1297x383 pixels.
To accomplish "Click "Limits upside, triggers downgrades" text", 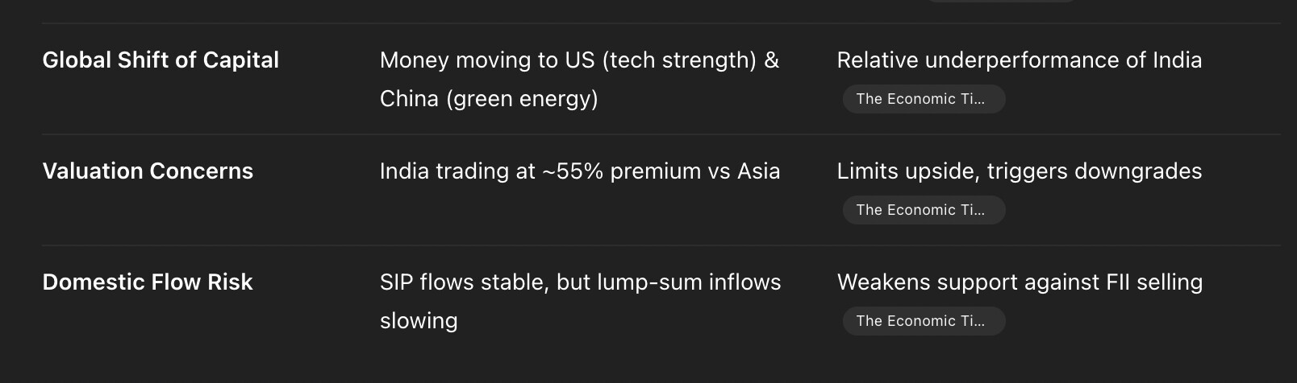I will point(1019,171).
